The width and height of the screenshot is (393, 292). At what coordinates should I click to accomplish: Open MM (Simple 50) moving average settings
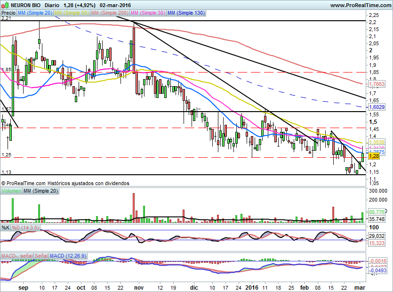72,13
